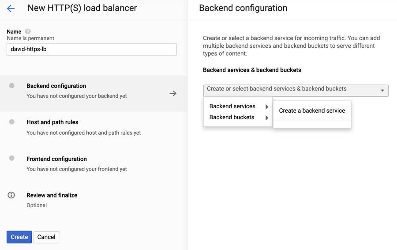Viewport: 397px width, 250px height.
Task: Click the right arrow on Backend configuration row
Action: point(173,93)
